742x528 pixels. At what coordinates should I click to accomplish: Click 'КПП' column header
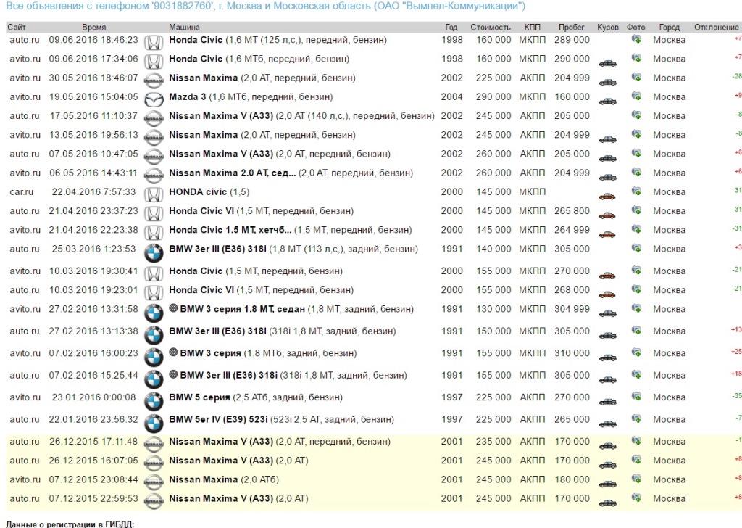(x=533, y=28)
